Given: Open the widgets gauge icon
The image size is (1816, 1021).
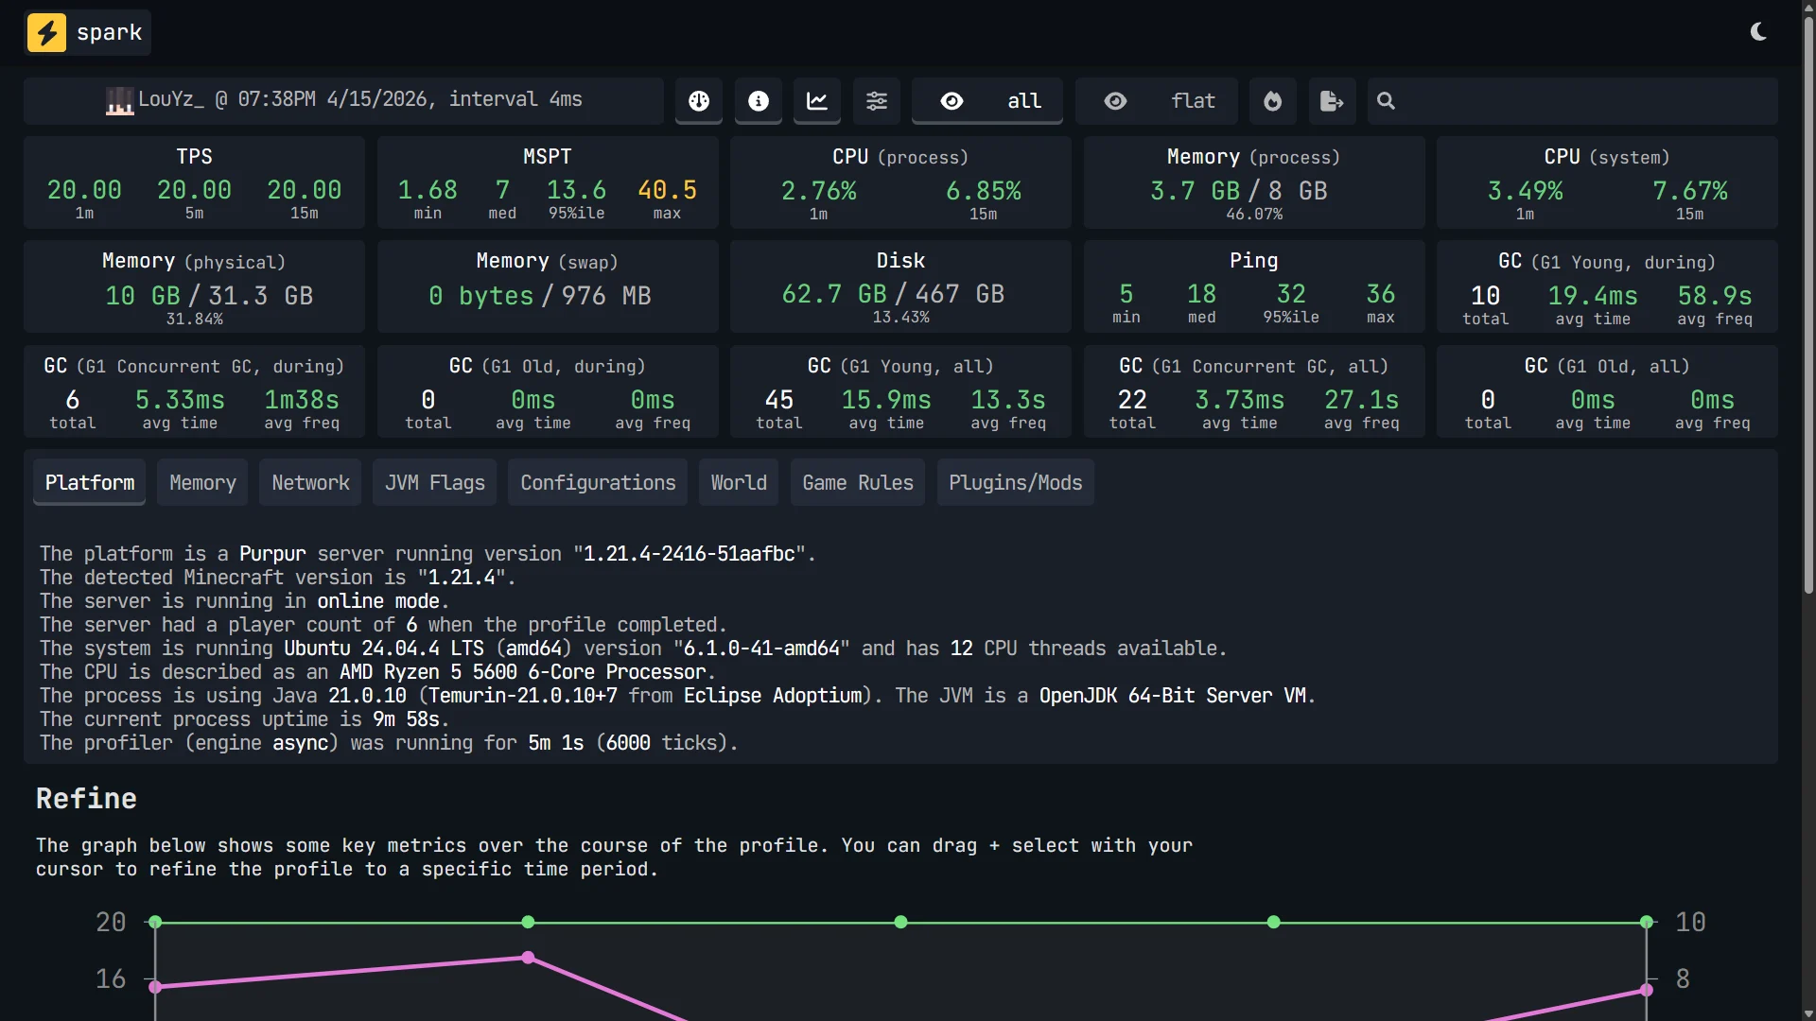Looking at the screenshot, I should [x=699, y=101].
